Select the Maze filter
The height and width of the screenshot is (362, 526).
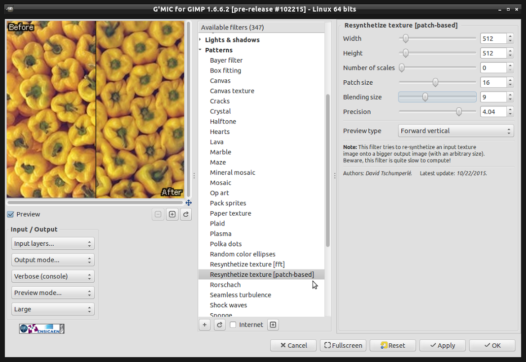point(218,162)
